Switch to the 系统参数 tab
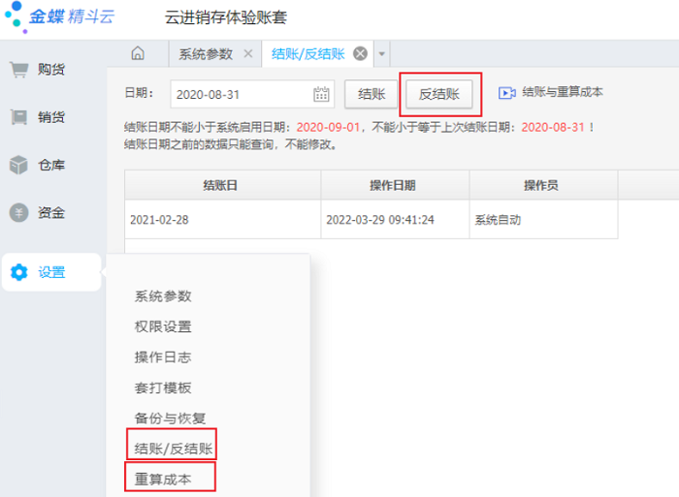Viewport: 679px width, 497px height. pos(206,54)
